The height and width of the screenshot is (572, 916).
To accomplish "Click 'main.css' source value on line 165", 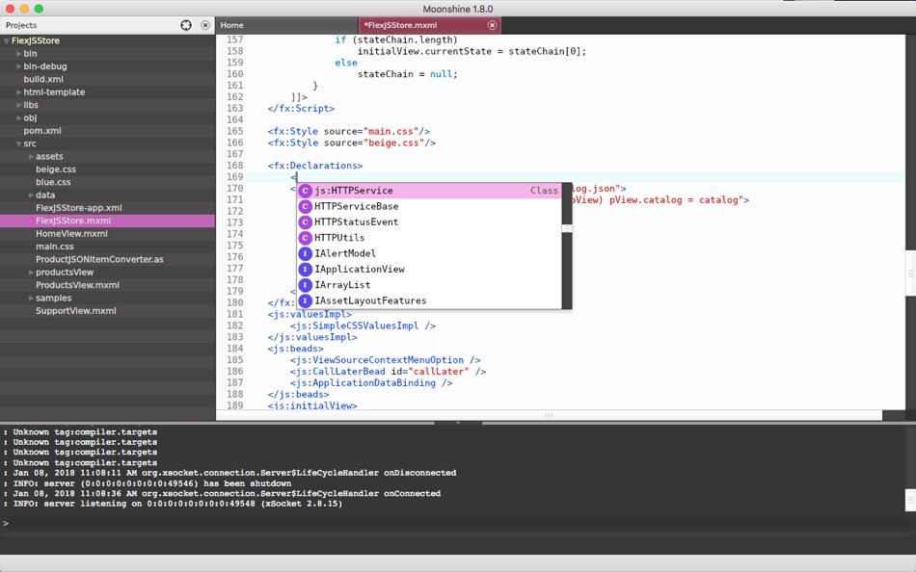I will tap(391, 131).
